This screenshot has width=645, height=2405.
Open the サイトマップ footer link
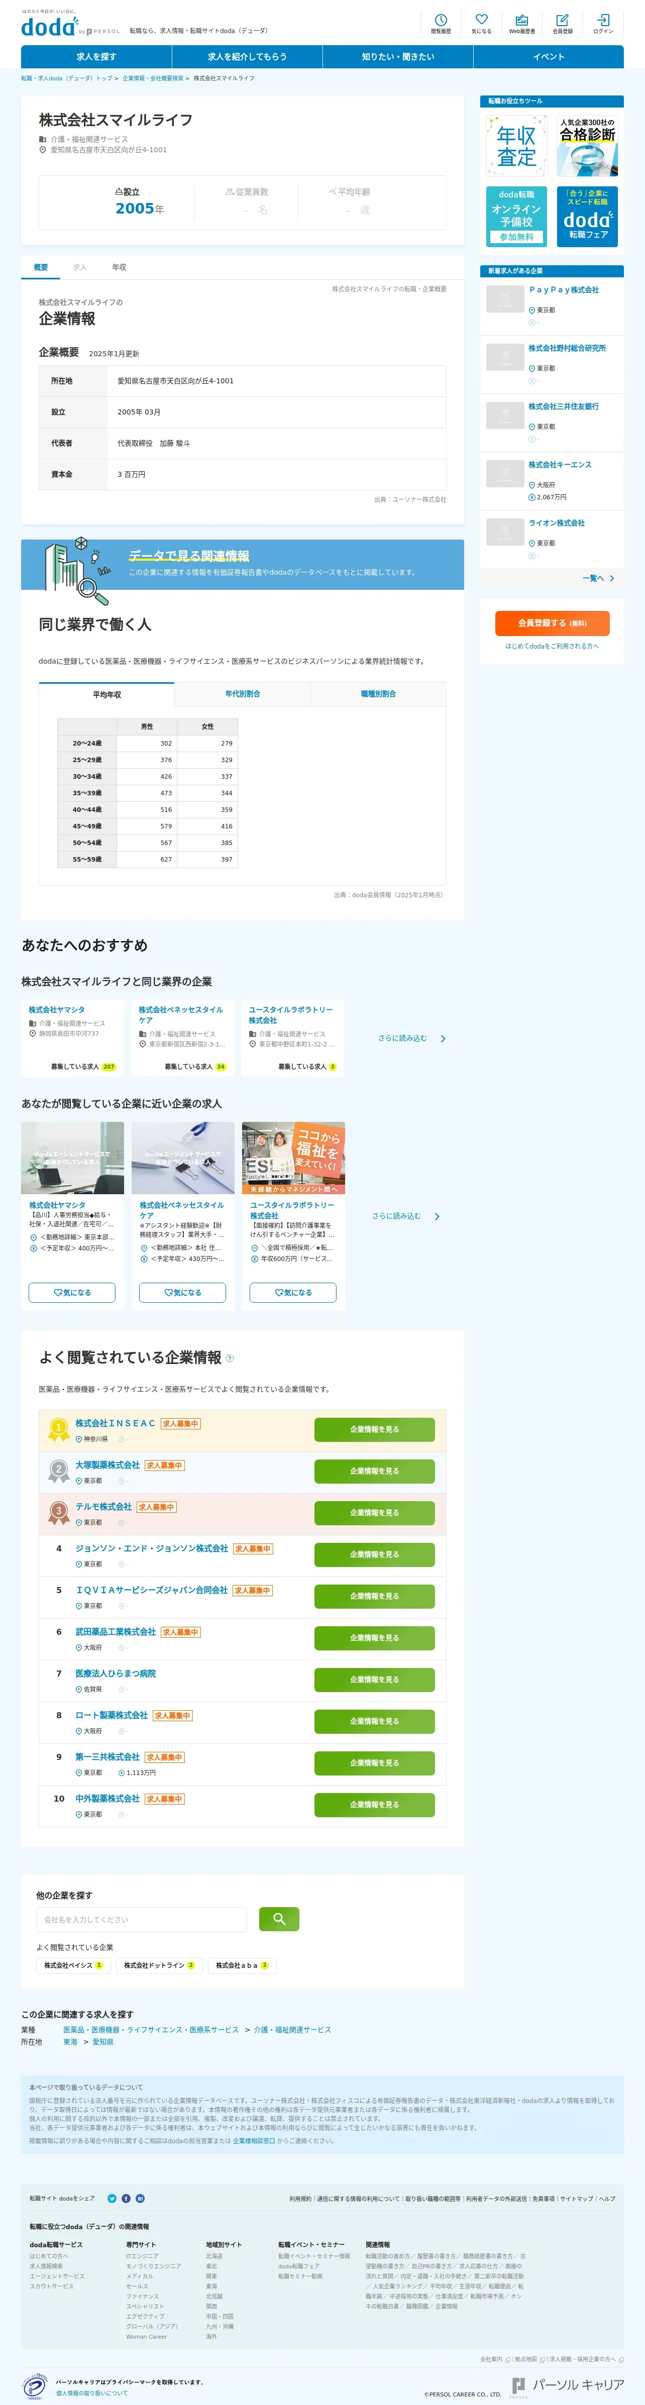pyautogui.click(x=576, y=2199)
